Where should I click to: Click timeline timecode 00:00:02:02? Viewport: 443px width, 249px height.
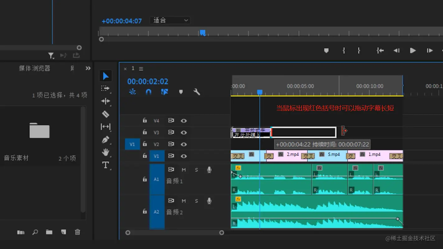click(148, 81)
